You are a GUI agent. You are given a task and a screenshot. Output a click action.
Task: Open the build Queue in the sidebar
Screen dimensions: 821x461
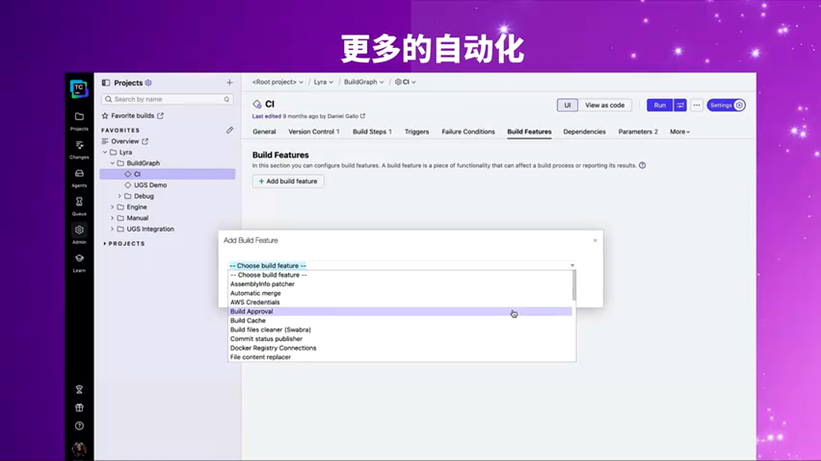coord(79,202)
